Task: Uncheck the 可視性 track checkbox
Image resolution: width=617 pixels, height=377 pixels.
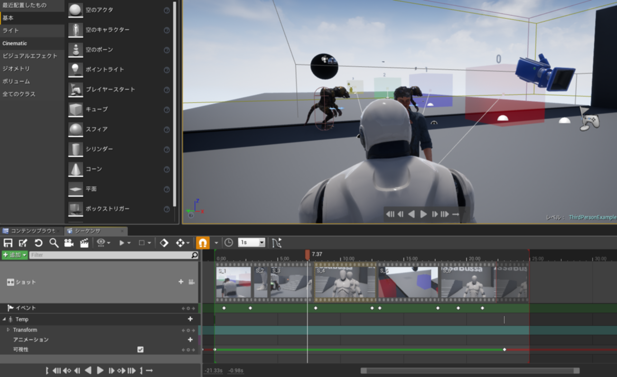Action: 140,350
